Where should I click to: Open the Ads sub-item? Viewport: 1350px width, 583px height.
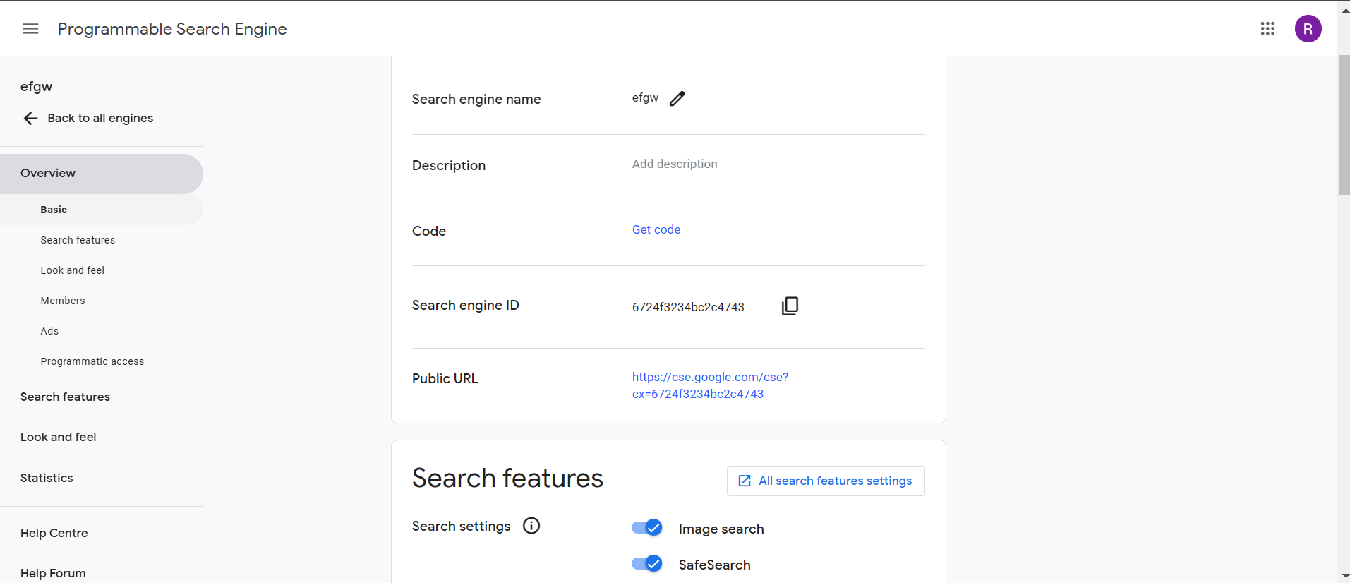[49, 331]
